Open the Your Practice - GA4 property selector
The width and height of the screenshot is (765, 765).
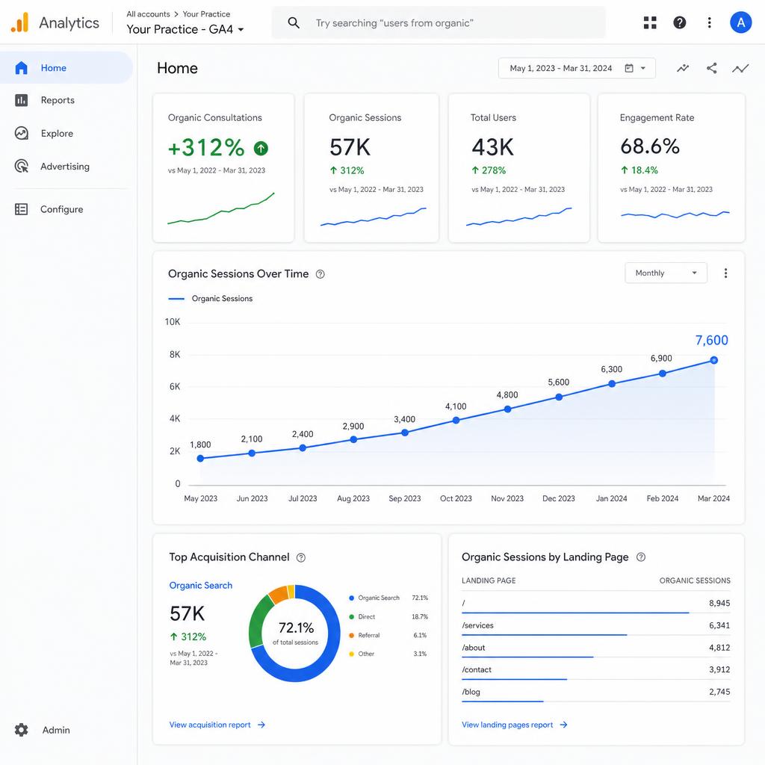pos(185,29)
